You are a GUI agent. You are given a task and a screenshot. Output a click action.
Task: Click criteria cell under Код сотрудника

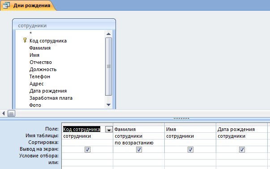pos(87,156)
